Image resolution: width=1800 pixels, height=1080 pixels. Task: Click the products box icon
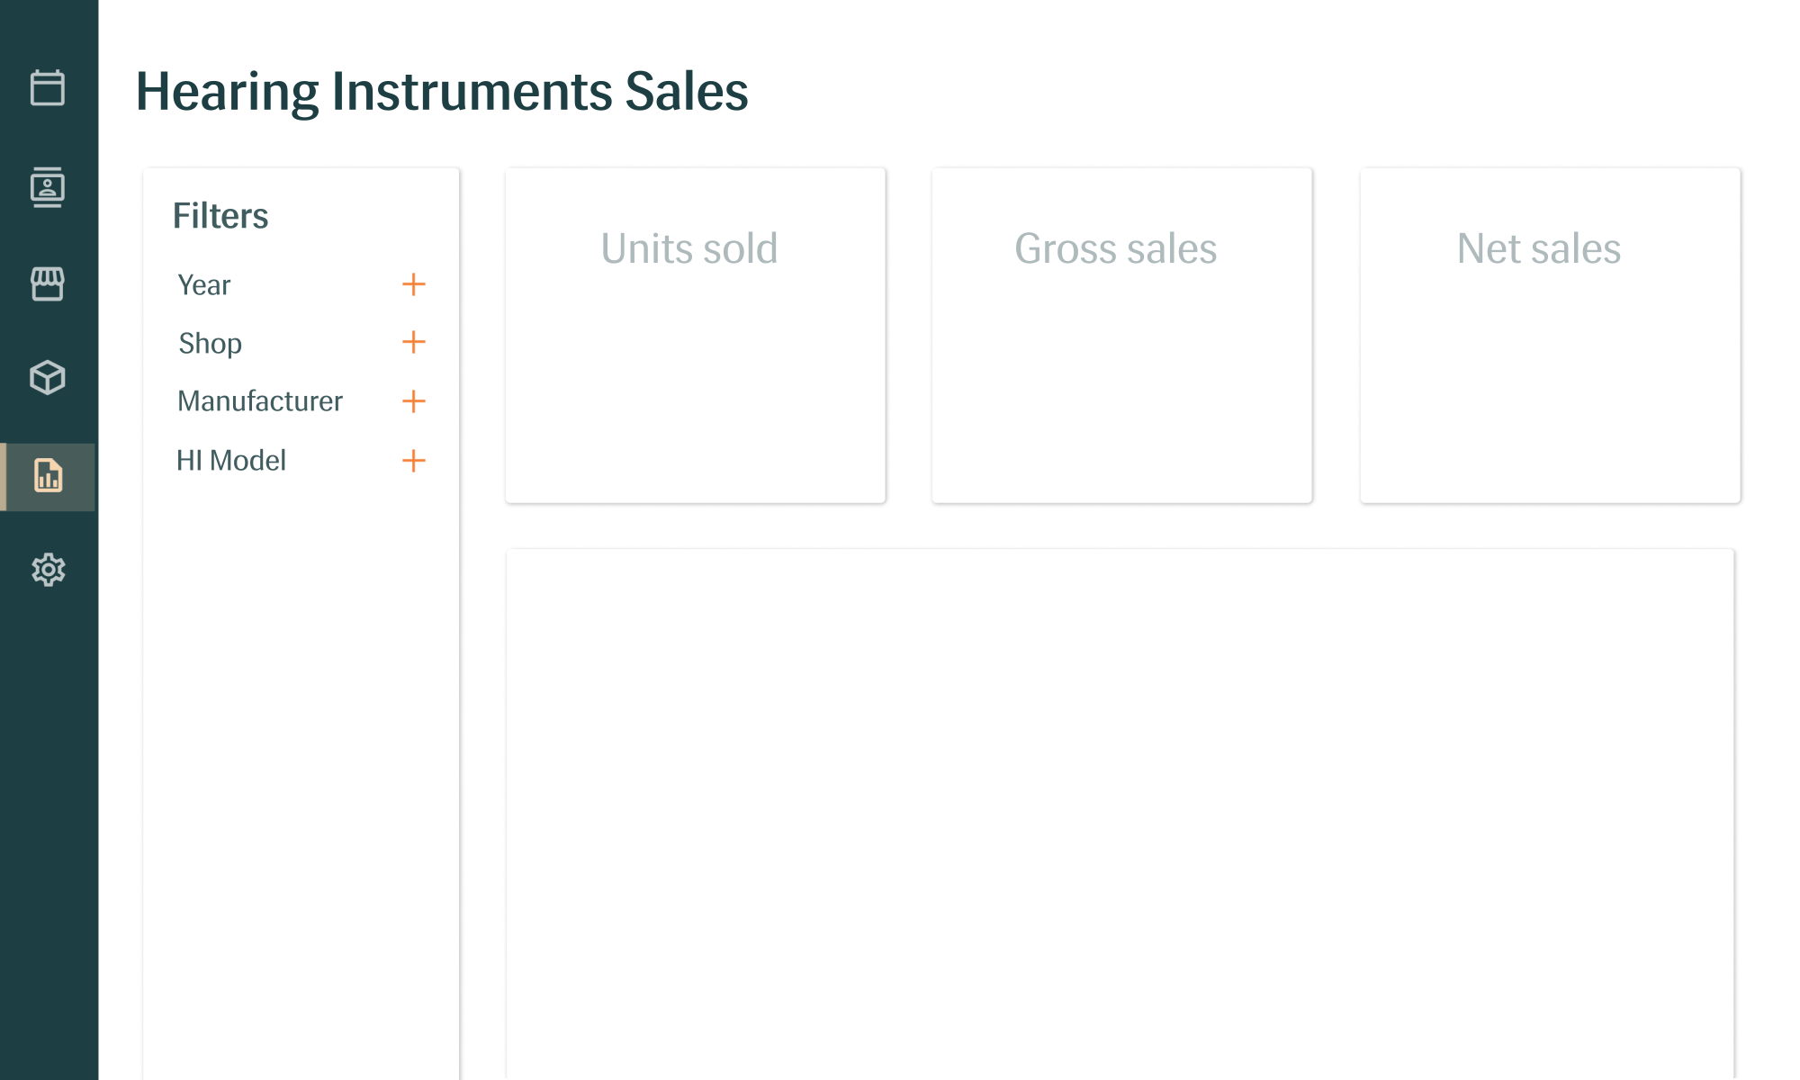[48, 378]
